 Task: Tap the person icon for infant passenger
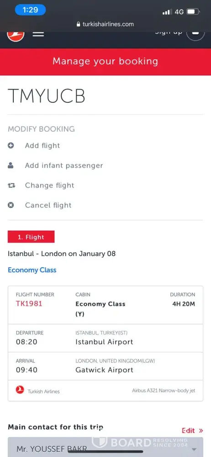[x=11, y=165]
